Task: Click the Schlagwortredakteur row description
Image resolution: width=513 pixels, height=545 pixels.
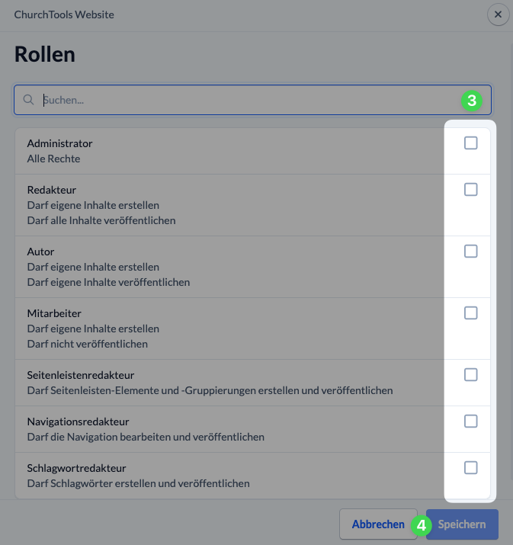Action: (x=138, y=483)
